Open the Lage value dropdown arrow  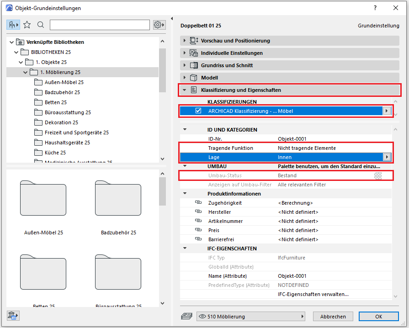[387, 157]
